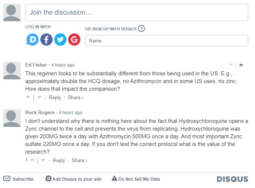The image size is (255, 188).
Task: Upvote Buck Rogers' comment
Action: coord(32,160)
